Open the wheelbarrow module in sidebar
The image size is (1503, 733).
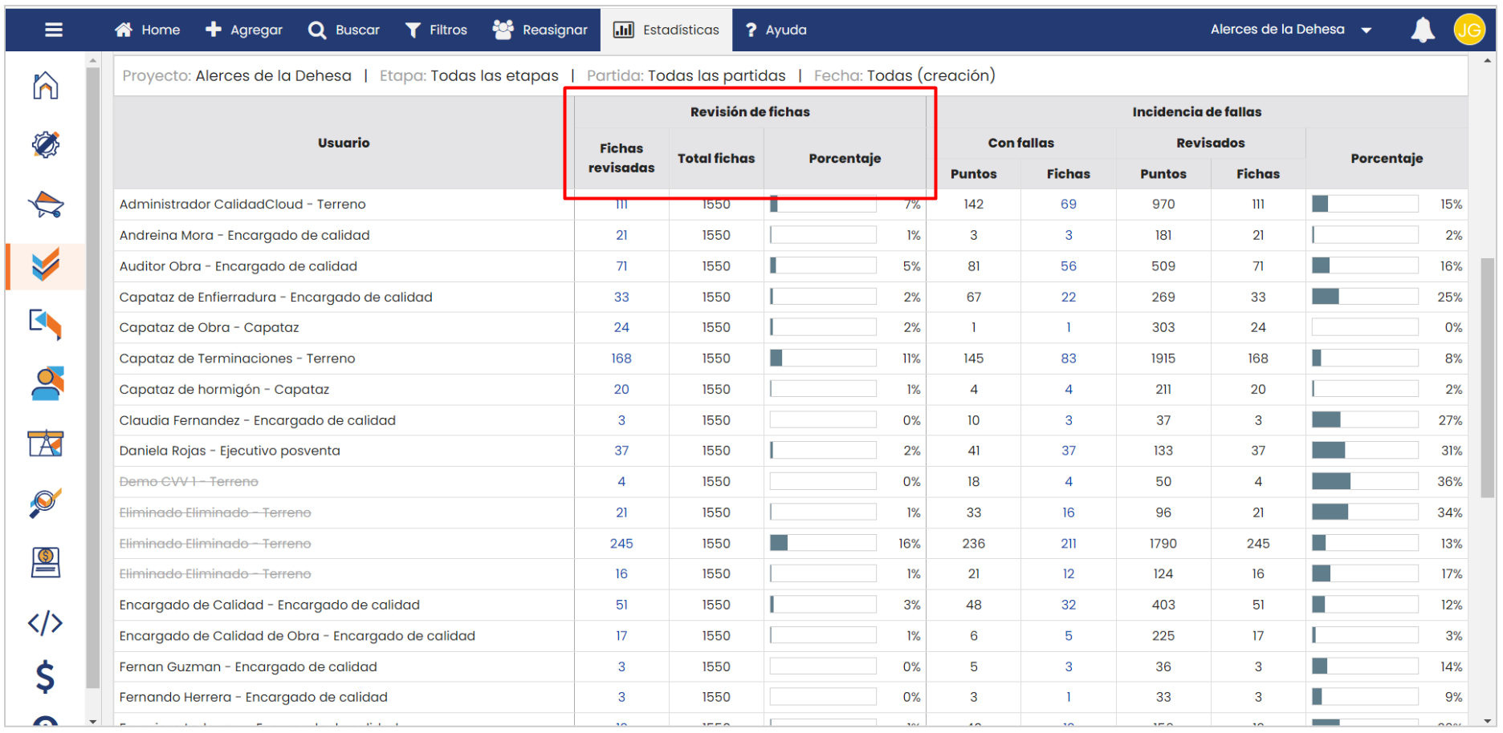(x=46, y=205)
